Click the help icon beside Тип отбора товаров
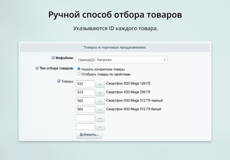This screenshot has height=160, width=230. (x=37, y=68)
